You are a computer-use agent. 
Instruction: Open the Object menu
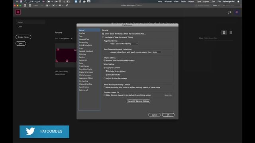coord(191,2)
